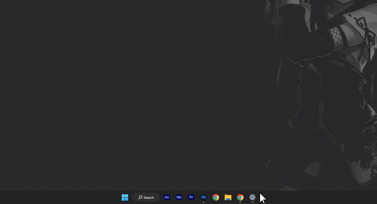The height and width of the screenshot is (204, 377).
Task: Click the character artwork on the wallpaper
Action: (330, 78)
